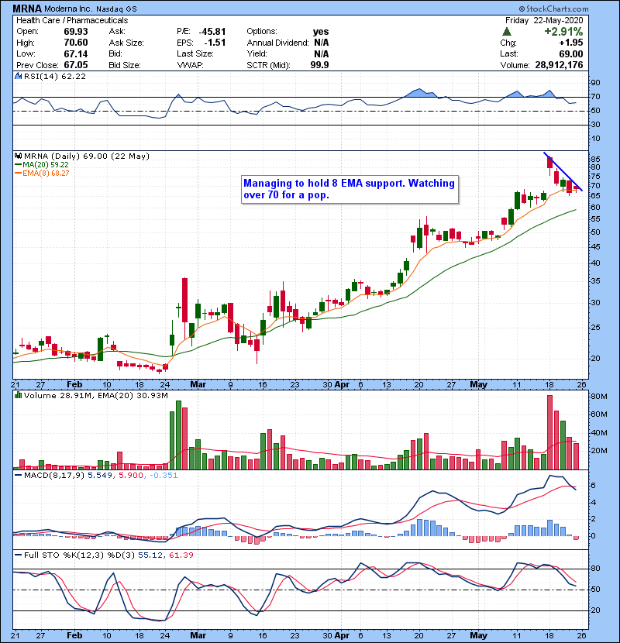Screen dimensions: 620x643
Task: Click the MACD histogram value -0.351
Action: 164,476
